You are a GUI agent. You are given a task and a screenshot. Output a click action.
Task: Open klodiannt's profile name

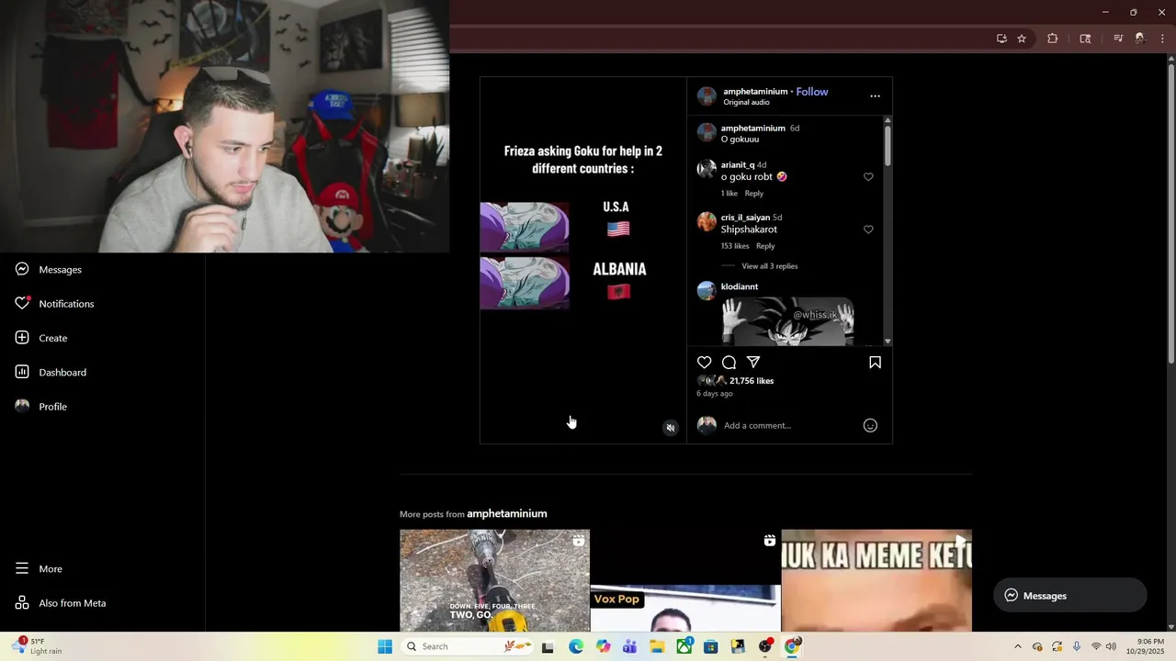740,286
